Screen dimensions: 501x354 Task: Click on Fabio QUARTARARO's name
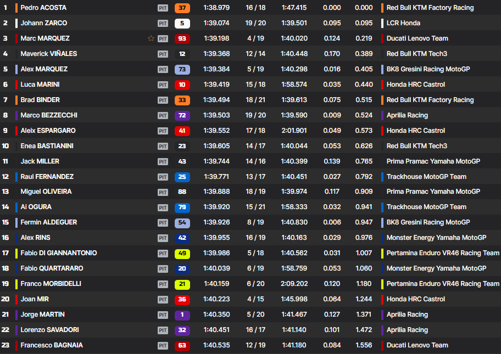(53, 268)
